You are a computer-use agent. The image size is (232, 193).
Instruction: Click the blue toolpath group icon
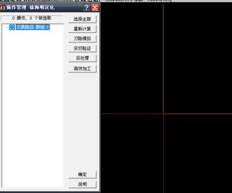click(12, 27)
